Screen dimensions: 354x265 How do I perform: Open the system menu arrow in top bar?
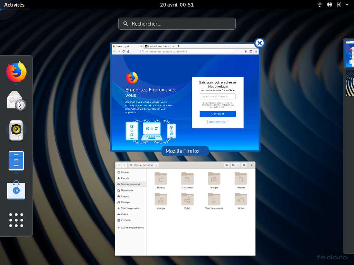tap(347, 4)
